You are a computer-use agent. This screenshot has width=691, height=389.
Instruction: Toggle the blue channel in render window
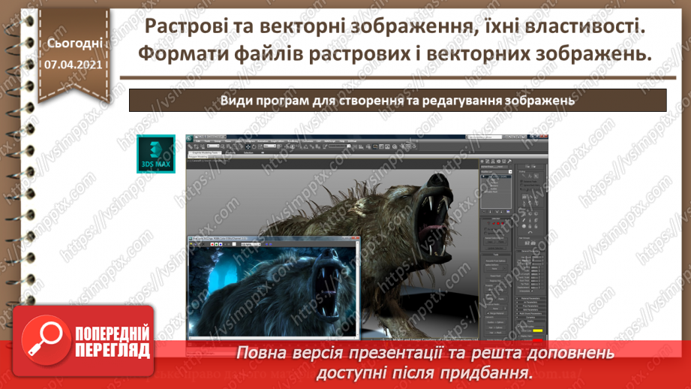221,244
